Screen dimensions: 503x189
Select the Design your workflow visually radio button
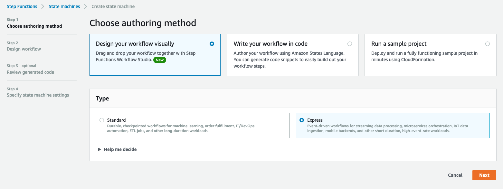(x=212, y=43)
